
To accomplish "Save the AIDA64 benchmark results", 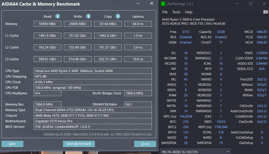I will click(x=12, y=144).
